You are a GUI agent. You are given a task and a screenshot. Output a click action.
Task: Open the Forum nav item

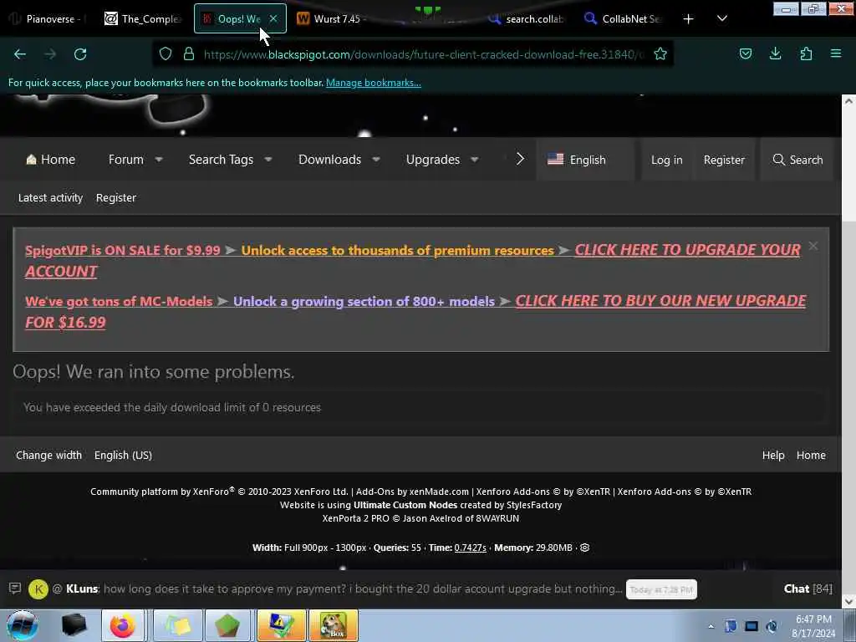coord(125,160)
